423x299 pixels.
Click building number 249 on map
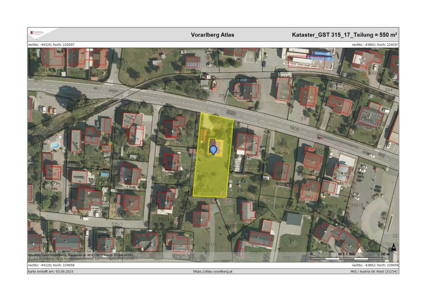point(281,172)
